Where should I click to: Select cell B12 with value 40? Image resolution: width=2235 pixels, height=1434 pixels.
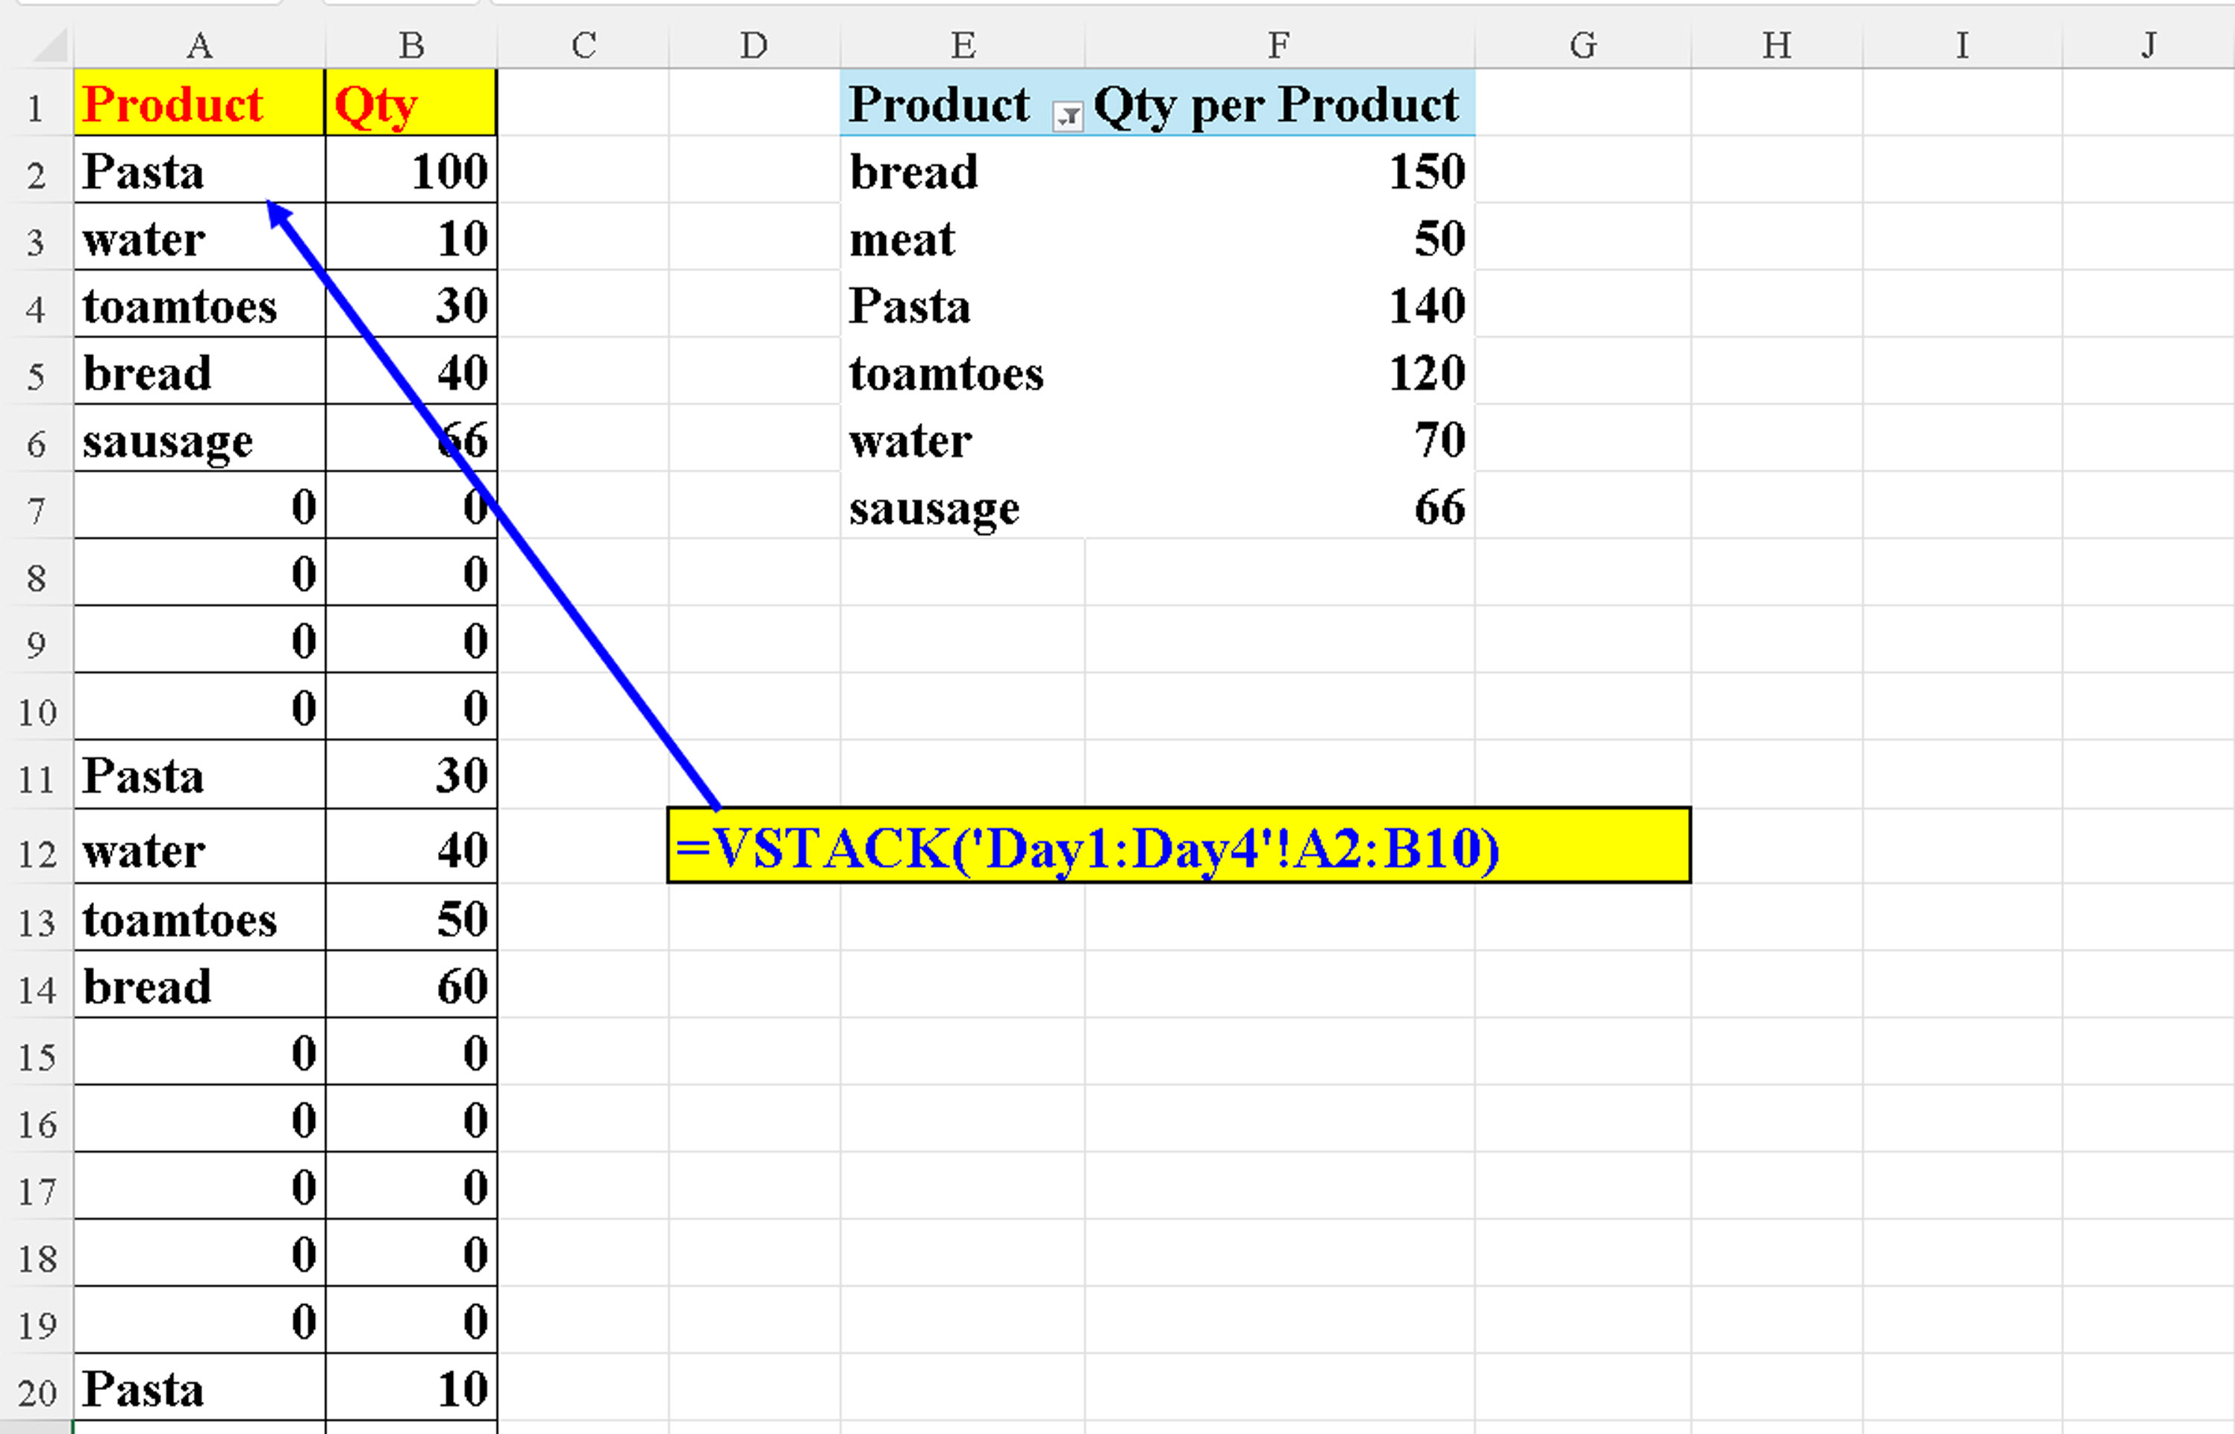tap(410, 846)
